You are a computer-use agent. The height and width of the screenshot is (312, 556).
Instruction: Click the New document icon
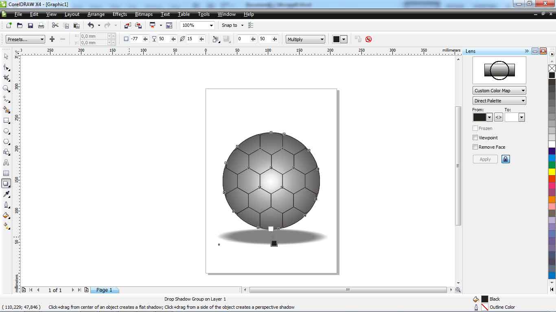click(x=9, y=25)
